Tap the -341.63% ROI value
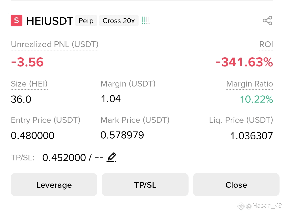 [244, 62]
